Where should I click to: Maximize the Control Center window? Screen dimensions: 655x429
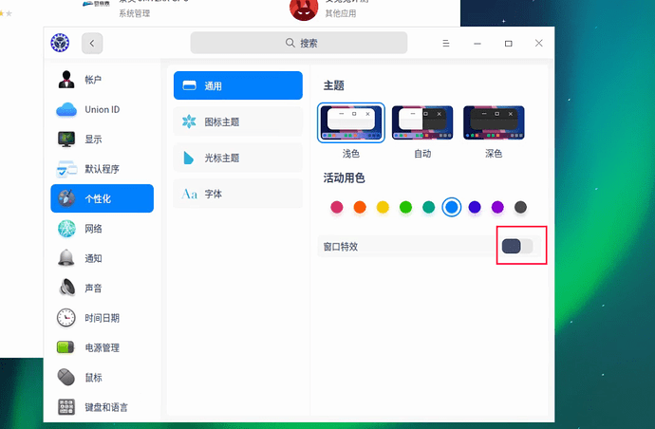tap(509, 43)
